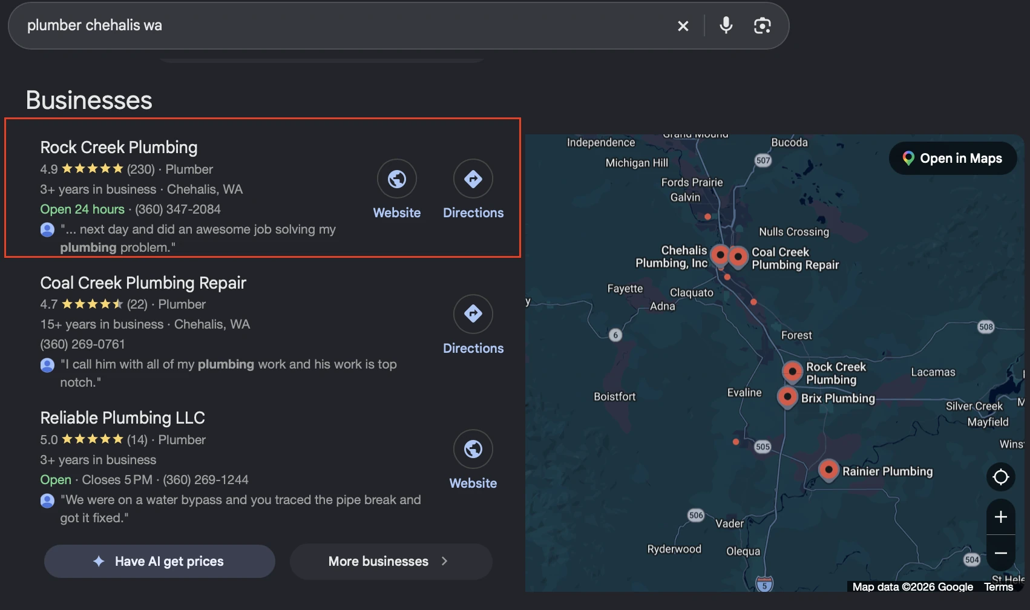The width and height of the screenshot is (1030, 610).
Task: Open Reliable Plumbing LLC website globe icon
Action: (x=473, y=448)
